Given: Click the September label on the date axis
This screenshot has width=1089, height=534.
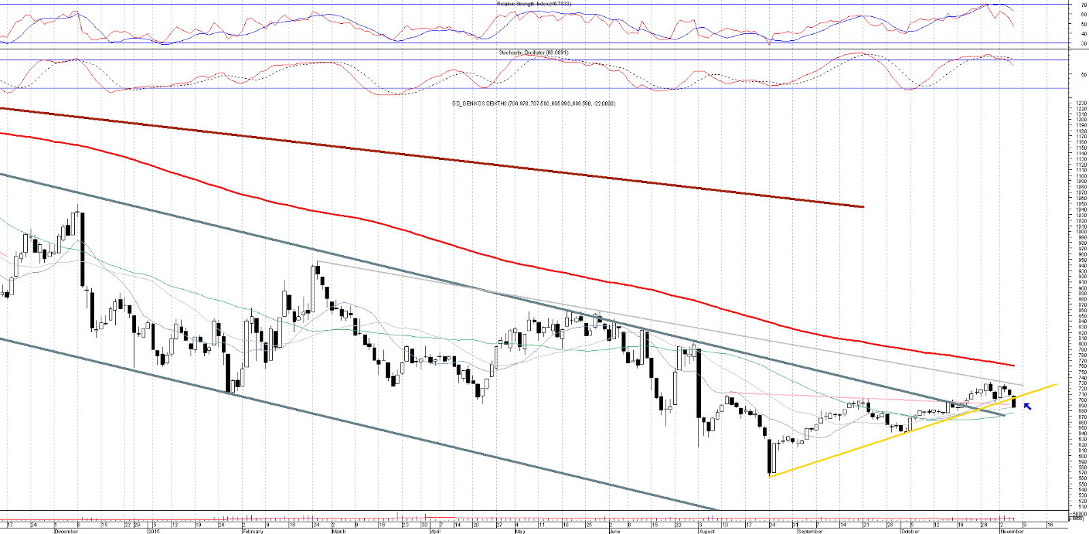Looking at the screenshot, I should [x=810, y=531].
